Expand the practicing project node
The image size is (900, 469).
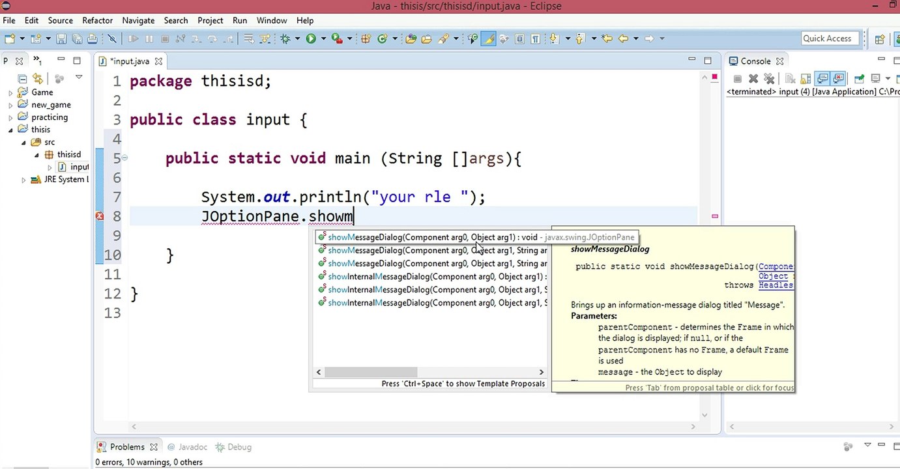coord(10,118)
